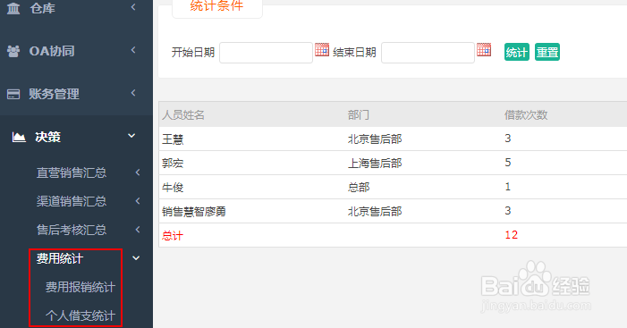Screen dimensions: 627x328
Task: Focus the 开始日期 input field
Action: tap(266, 53)
